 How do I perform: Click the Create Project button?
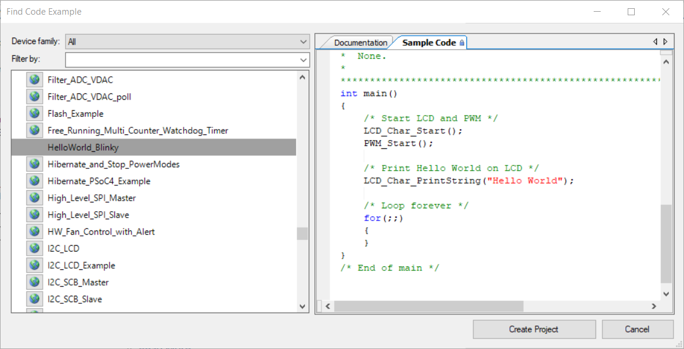click(x=533, y=329)
